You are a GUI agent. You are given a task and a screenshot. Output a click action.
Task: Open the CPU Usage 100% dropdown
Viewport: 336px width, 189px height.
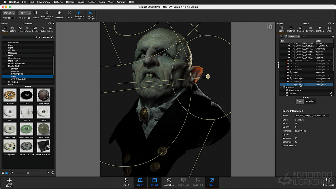click(x=25, y=13)
